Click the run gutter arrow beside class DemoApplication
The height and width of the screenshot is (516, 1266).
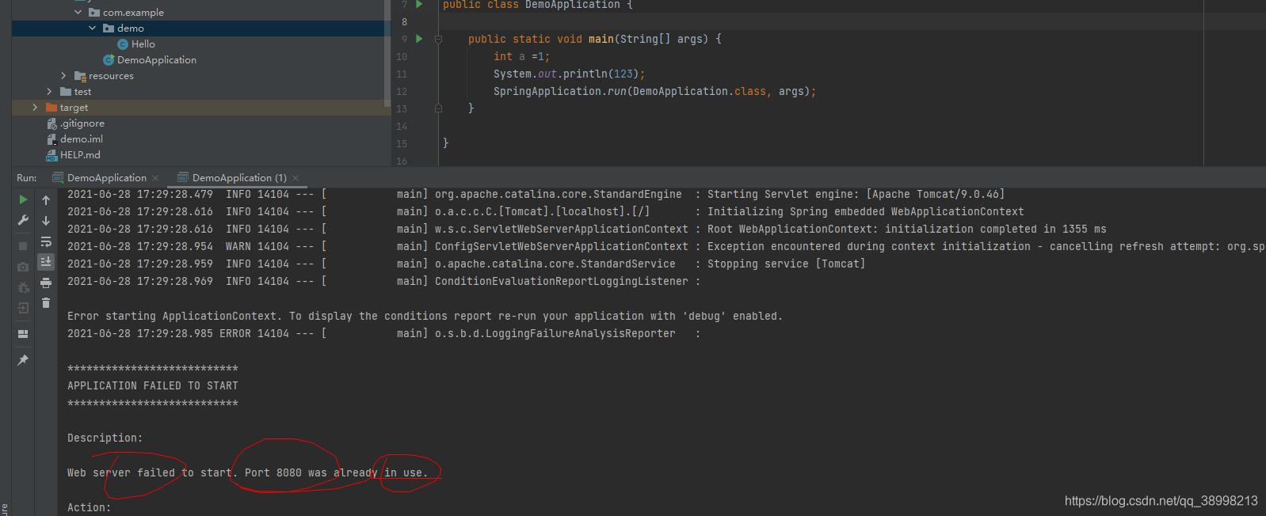click(419, 5)
